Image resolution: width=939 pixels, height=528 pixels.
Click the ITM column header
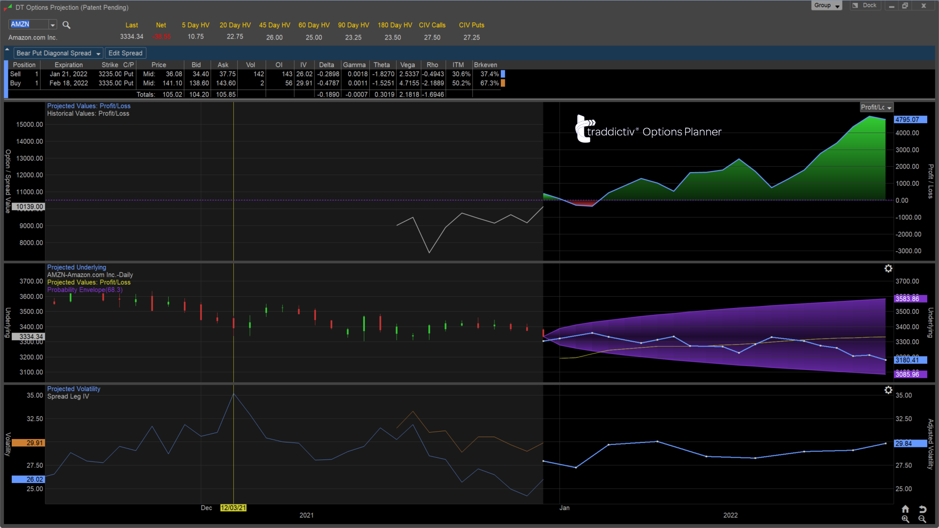(458, 65)
